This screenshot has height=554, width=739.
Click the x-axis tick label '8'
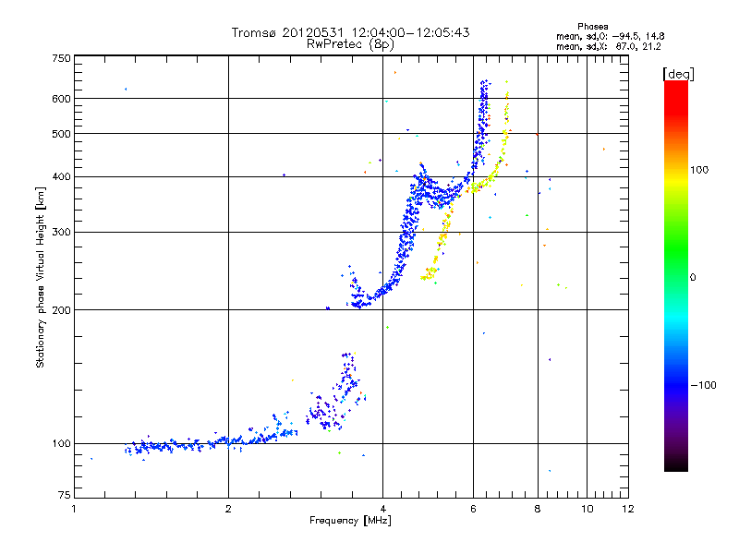click(538, 509)
